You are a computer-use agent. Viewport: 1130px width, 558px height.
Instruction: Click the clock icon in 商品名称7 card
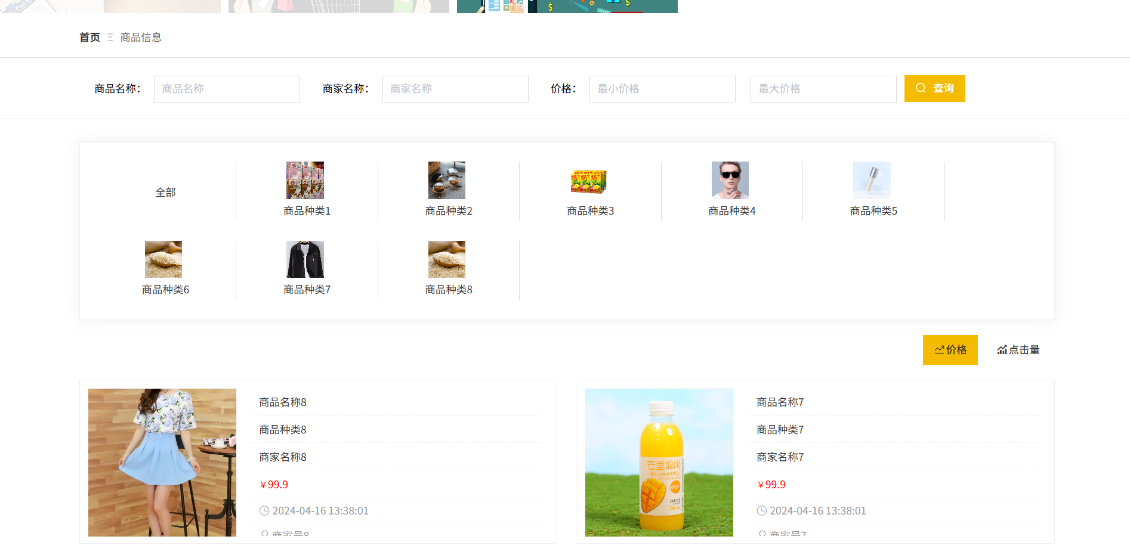(762, 511)
